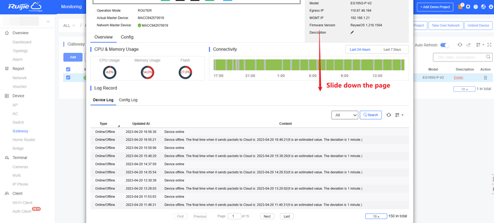Click the Flash 27.0% gauge

(x=185, y=72)
